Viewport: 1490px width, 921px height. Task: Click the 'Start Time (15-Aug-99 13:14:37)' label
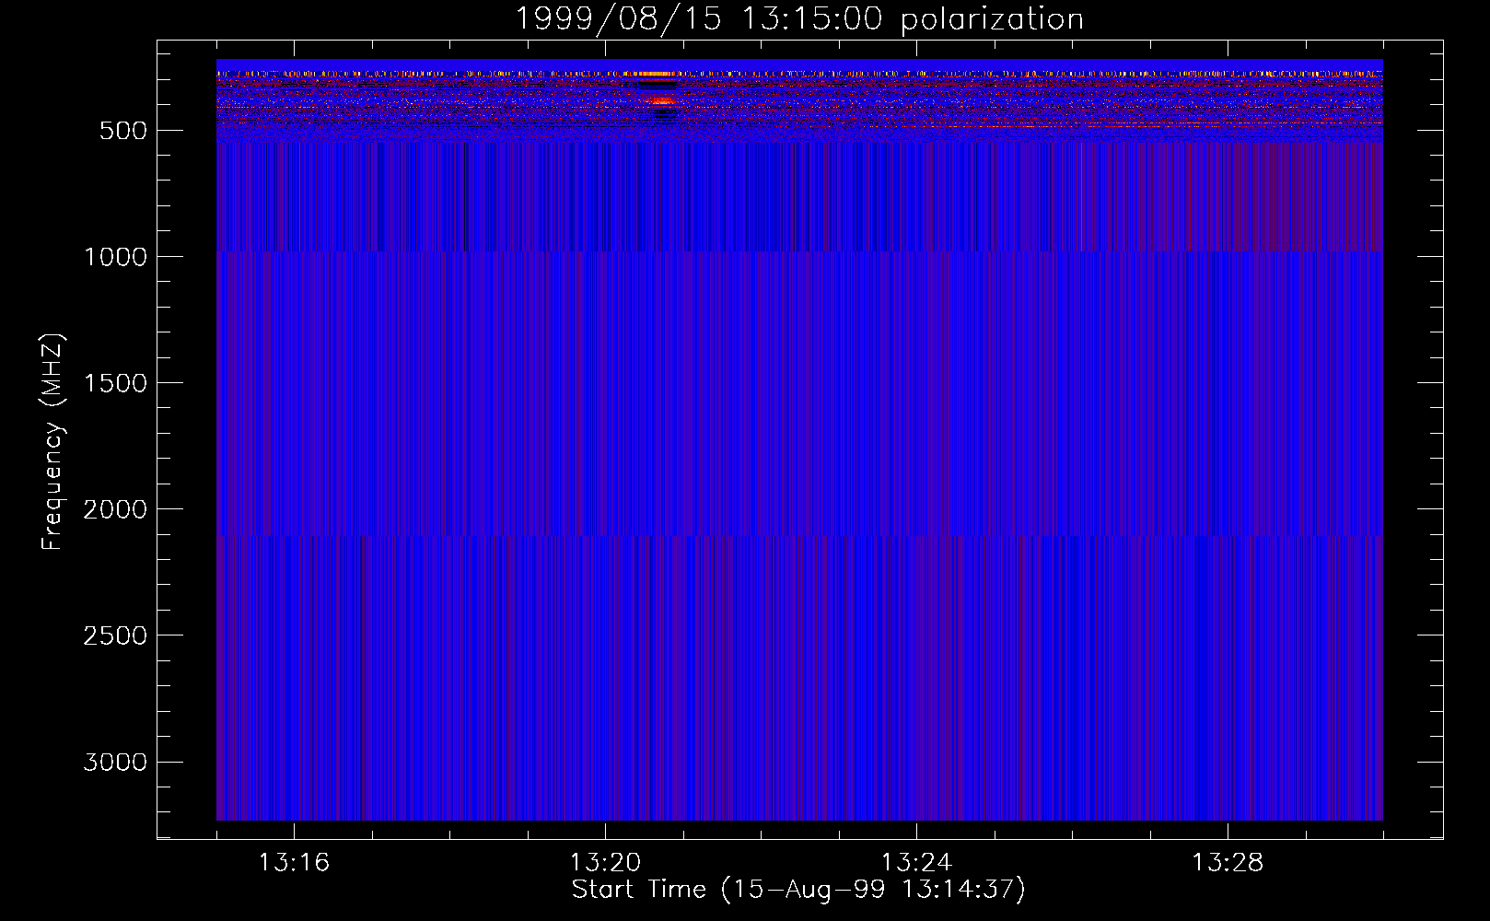pyautogui.click(x=798, y=890)
